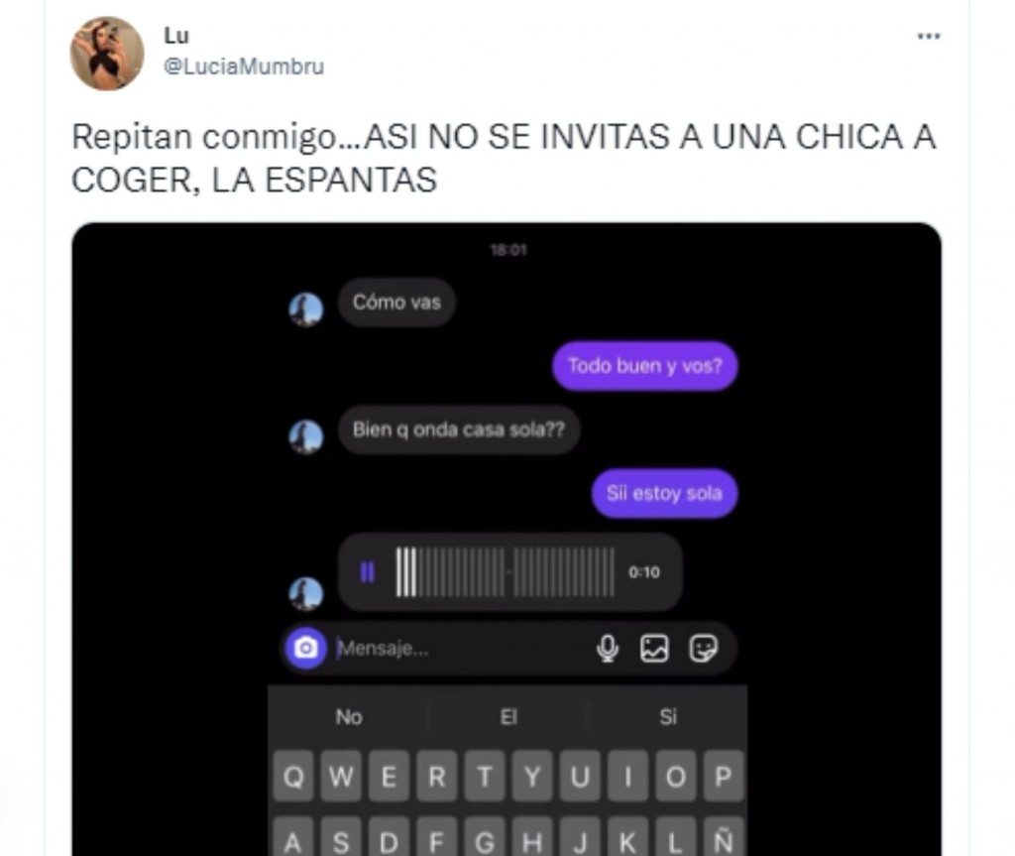This screenshot has width=1015, height=856.
Task: Tap the Q key on keyboard
Action: coord(293,776)
